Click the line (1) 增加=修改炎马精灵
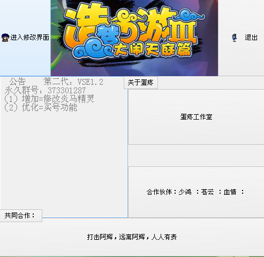This screenshot has height=257, width=264. point(49,99)
